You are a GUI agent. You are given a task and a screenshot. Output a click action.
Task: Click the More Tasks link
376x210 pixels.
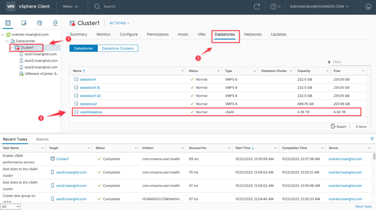click(x=364, y=206)
